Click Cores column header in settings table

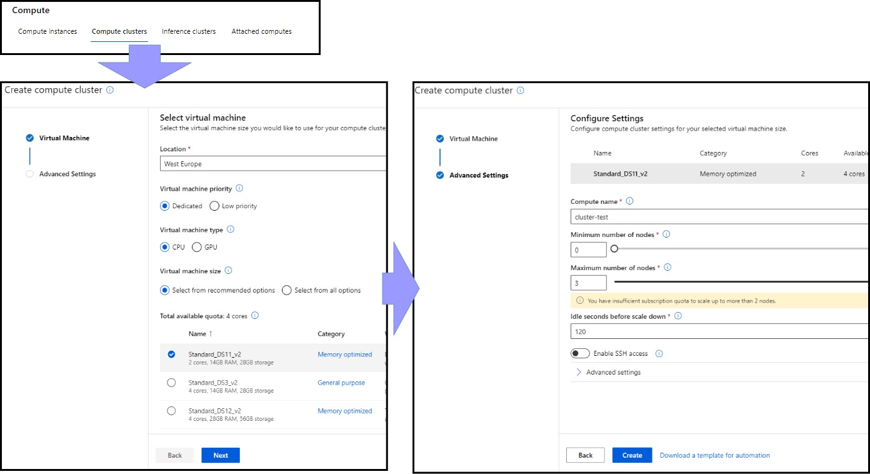(x=809, y=153)
